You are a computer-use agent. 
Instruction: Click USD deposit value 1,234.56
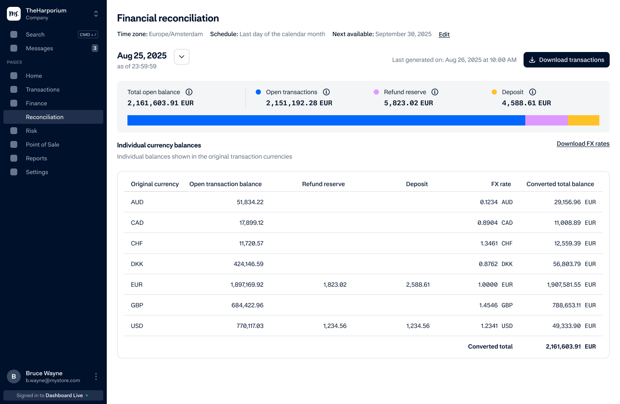(x=418, y=326)
